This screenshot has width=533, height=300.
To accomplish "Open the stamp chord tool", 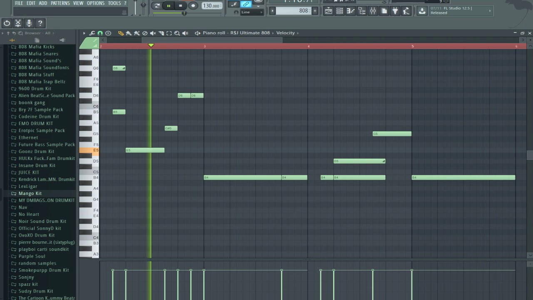I will pyautogui.click(x=108, y=33).
